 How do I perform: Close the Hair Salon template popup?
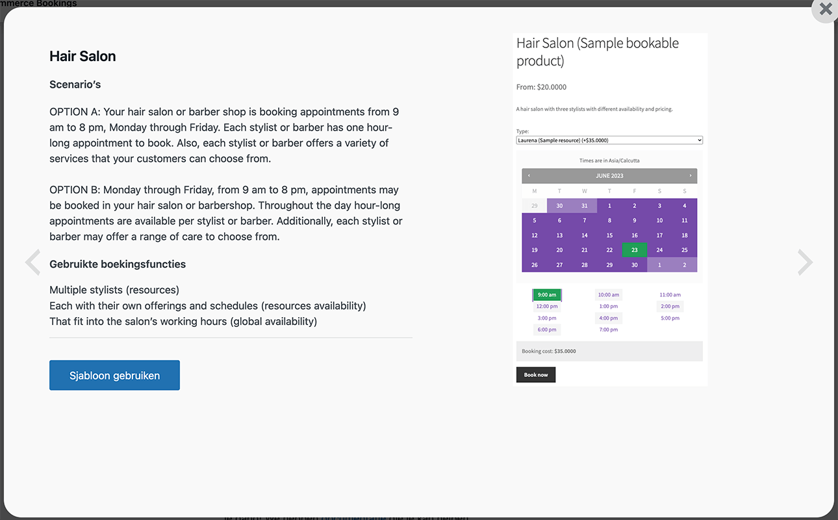coord(825,9)
